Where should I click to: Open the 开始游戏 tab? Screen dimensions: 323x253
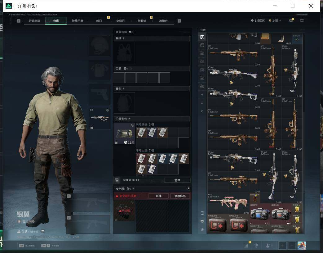34,21
